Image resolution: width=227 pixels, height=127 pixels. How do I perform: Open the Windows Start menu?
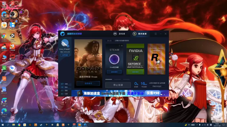pyautogui.click(x=3, y=125)
